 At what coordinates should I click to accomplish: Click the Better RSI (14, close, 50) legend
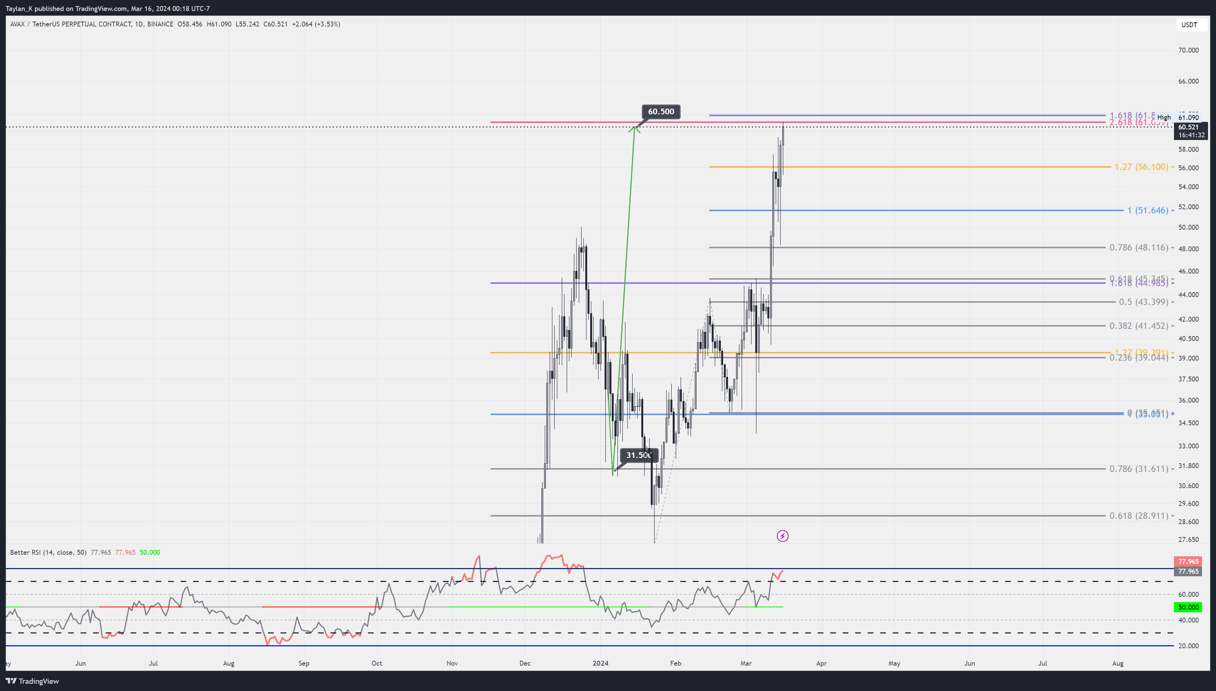(48, 552)
